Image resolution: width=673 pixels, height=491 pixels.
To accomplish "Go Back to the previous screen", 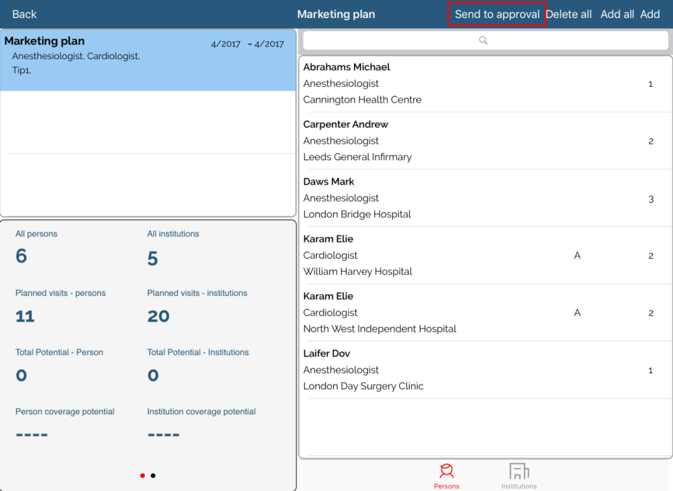I will (x=25, y=14).
